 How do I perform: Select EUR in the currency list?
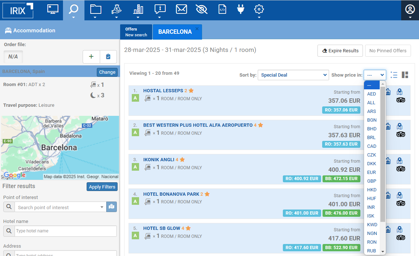click(x=371, y=172)
